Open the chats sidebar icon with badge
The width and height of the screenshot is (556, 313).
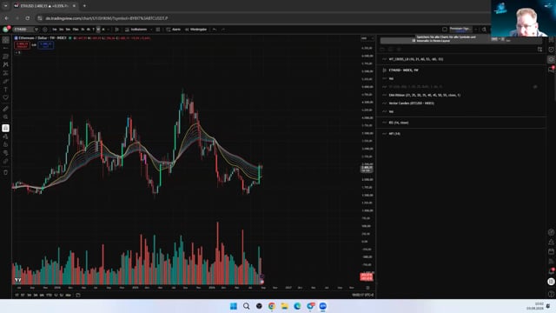(551, 70)
